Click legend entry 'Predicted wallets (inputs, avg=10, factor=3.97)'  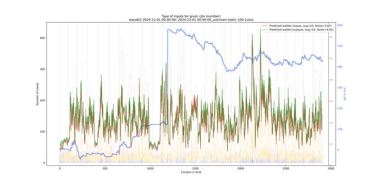pyautogui.click(x=301, y=25)
